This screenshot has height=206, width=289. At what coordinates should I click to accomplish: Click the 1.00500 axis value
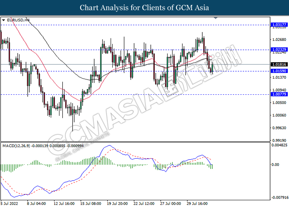coord(279,103)
